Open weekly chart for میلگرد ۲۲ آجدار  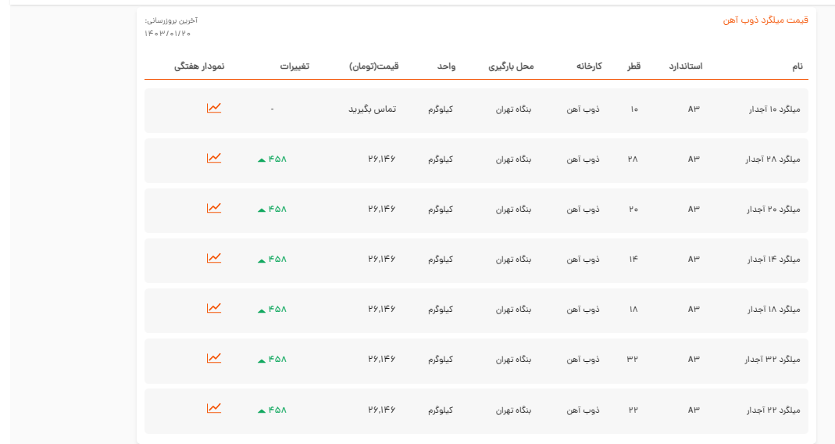tap(214, 408)
